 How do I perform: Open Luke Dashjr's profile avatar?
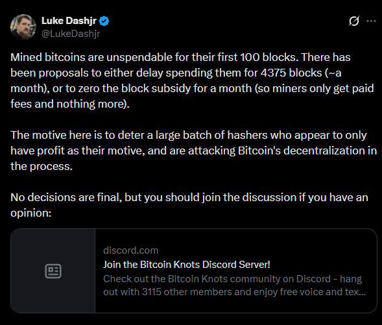[x=23, y=27]
